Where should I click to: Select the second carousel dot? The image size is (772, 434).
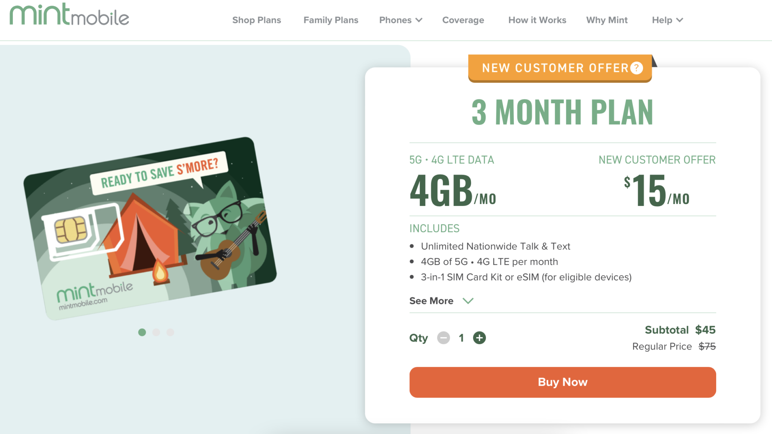(x=156, y=333)
